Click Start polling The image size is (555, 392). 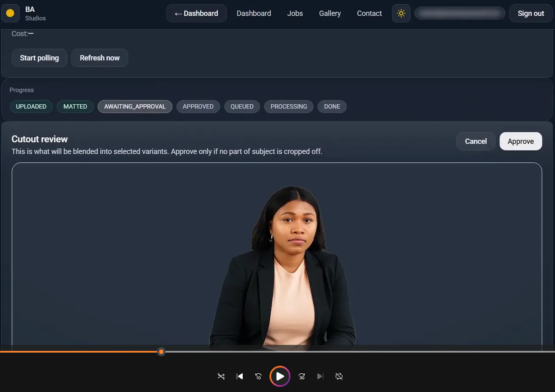[x=39, y=58]
